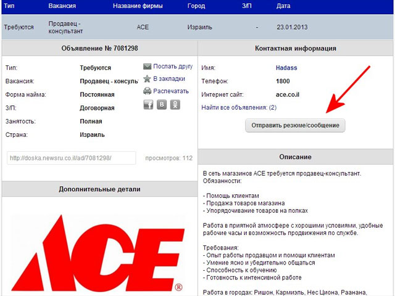Open contact name Hadass

[x=286, y=68]
